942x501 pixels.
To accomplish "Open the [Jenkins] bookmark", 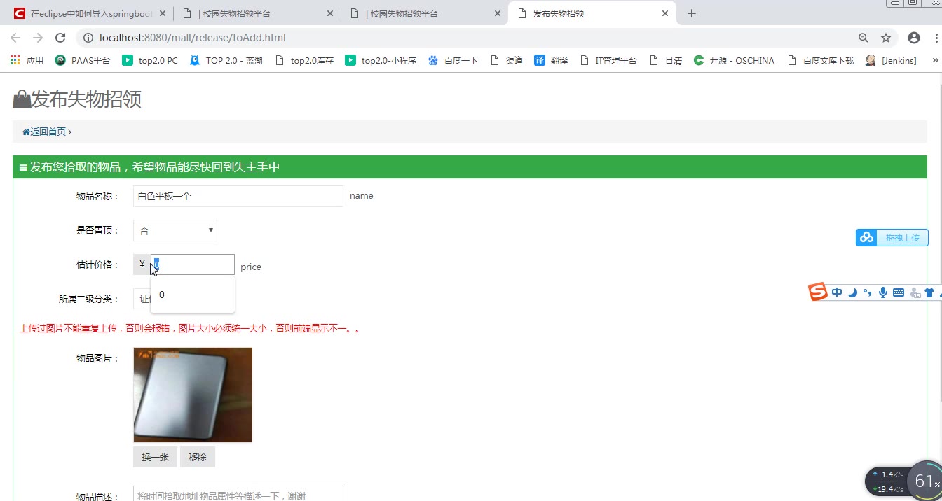I will tap(891, 61).
